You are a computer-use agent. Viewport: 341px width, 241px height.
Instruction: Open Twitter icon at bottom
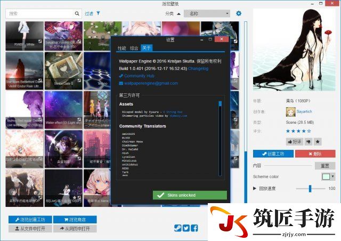click(x=186, y=228)
